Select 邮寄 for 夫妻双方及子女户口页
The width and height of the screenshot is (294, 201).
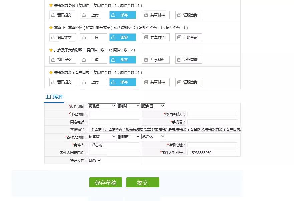(123, 82)
